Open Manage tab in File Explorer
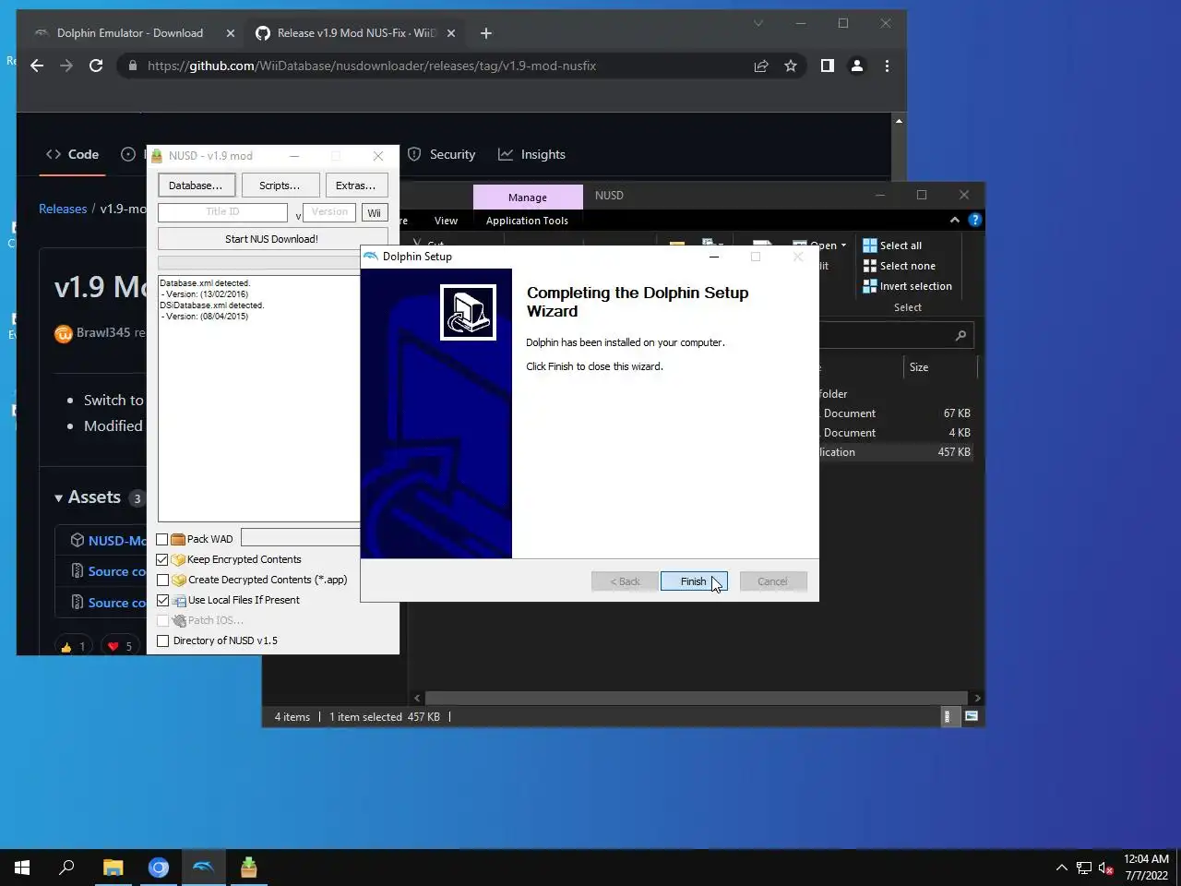Screen dimensions: 1181x886 [528, 198]
